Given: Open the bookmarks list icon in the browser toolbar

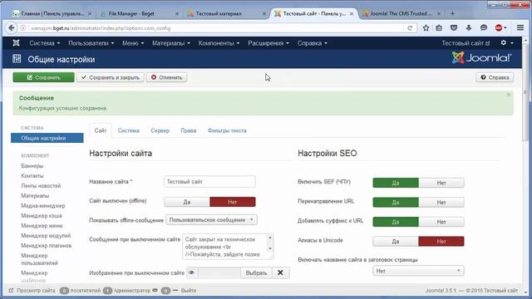Looking at the screenshot, I should pyautogui.click(x=439, y=28).
